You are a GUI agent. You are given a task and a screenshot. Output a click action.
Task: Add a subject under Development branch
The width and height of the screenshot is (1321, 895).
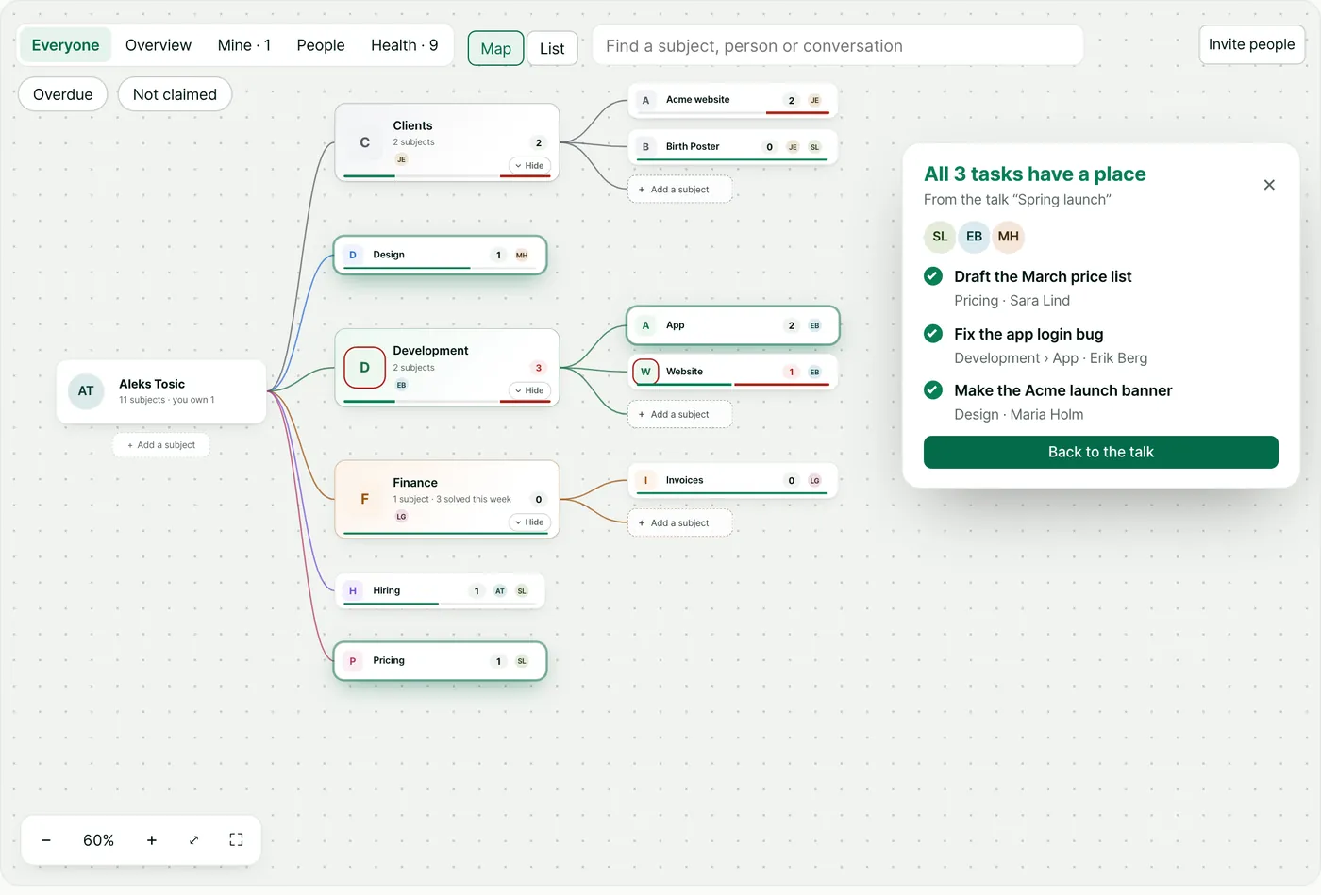[680, 415]
